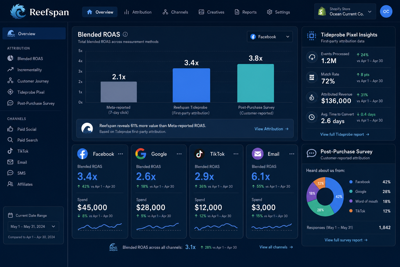Screen dimensions: 400x267
Task: Click the 1,842 responses value
Action: [385, 227]
